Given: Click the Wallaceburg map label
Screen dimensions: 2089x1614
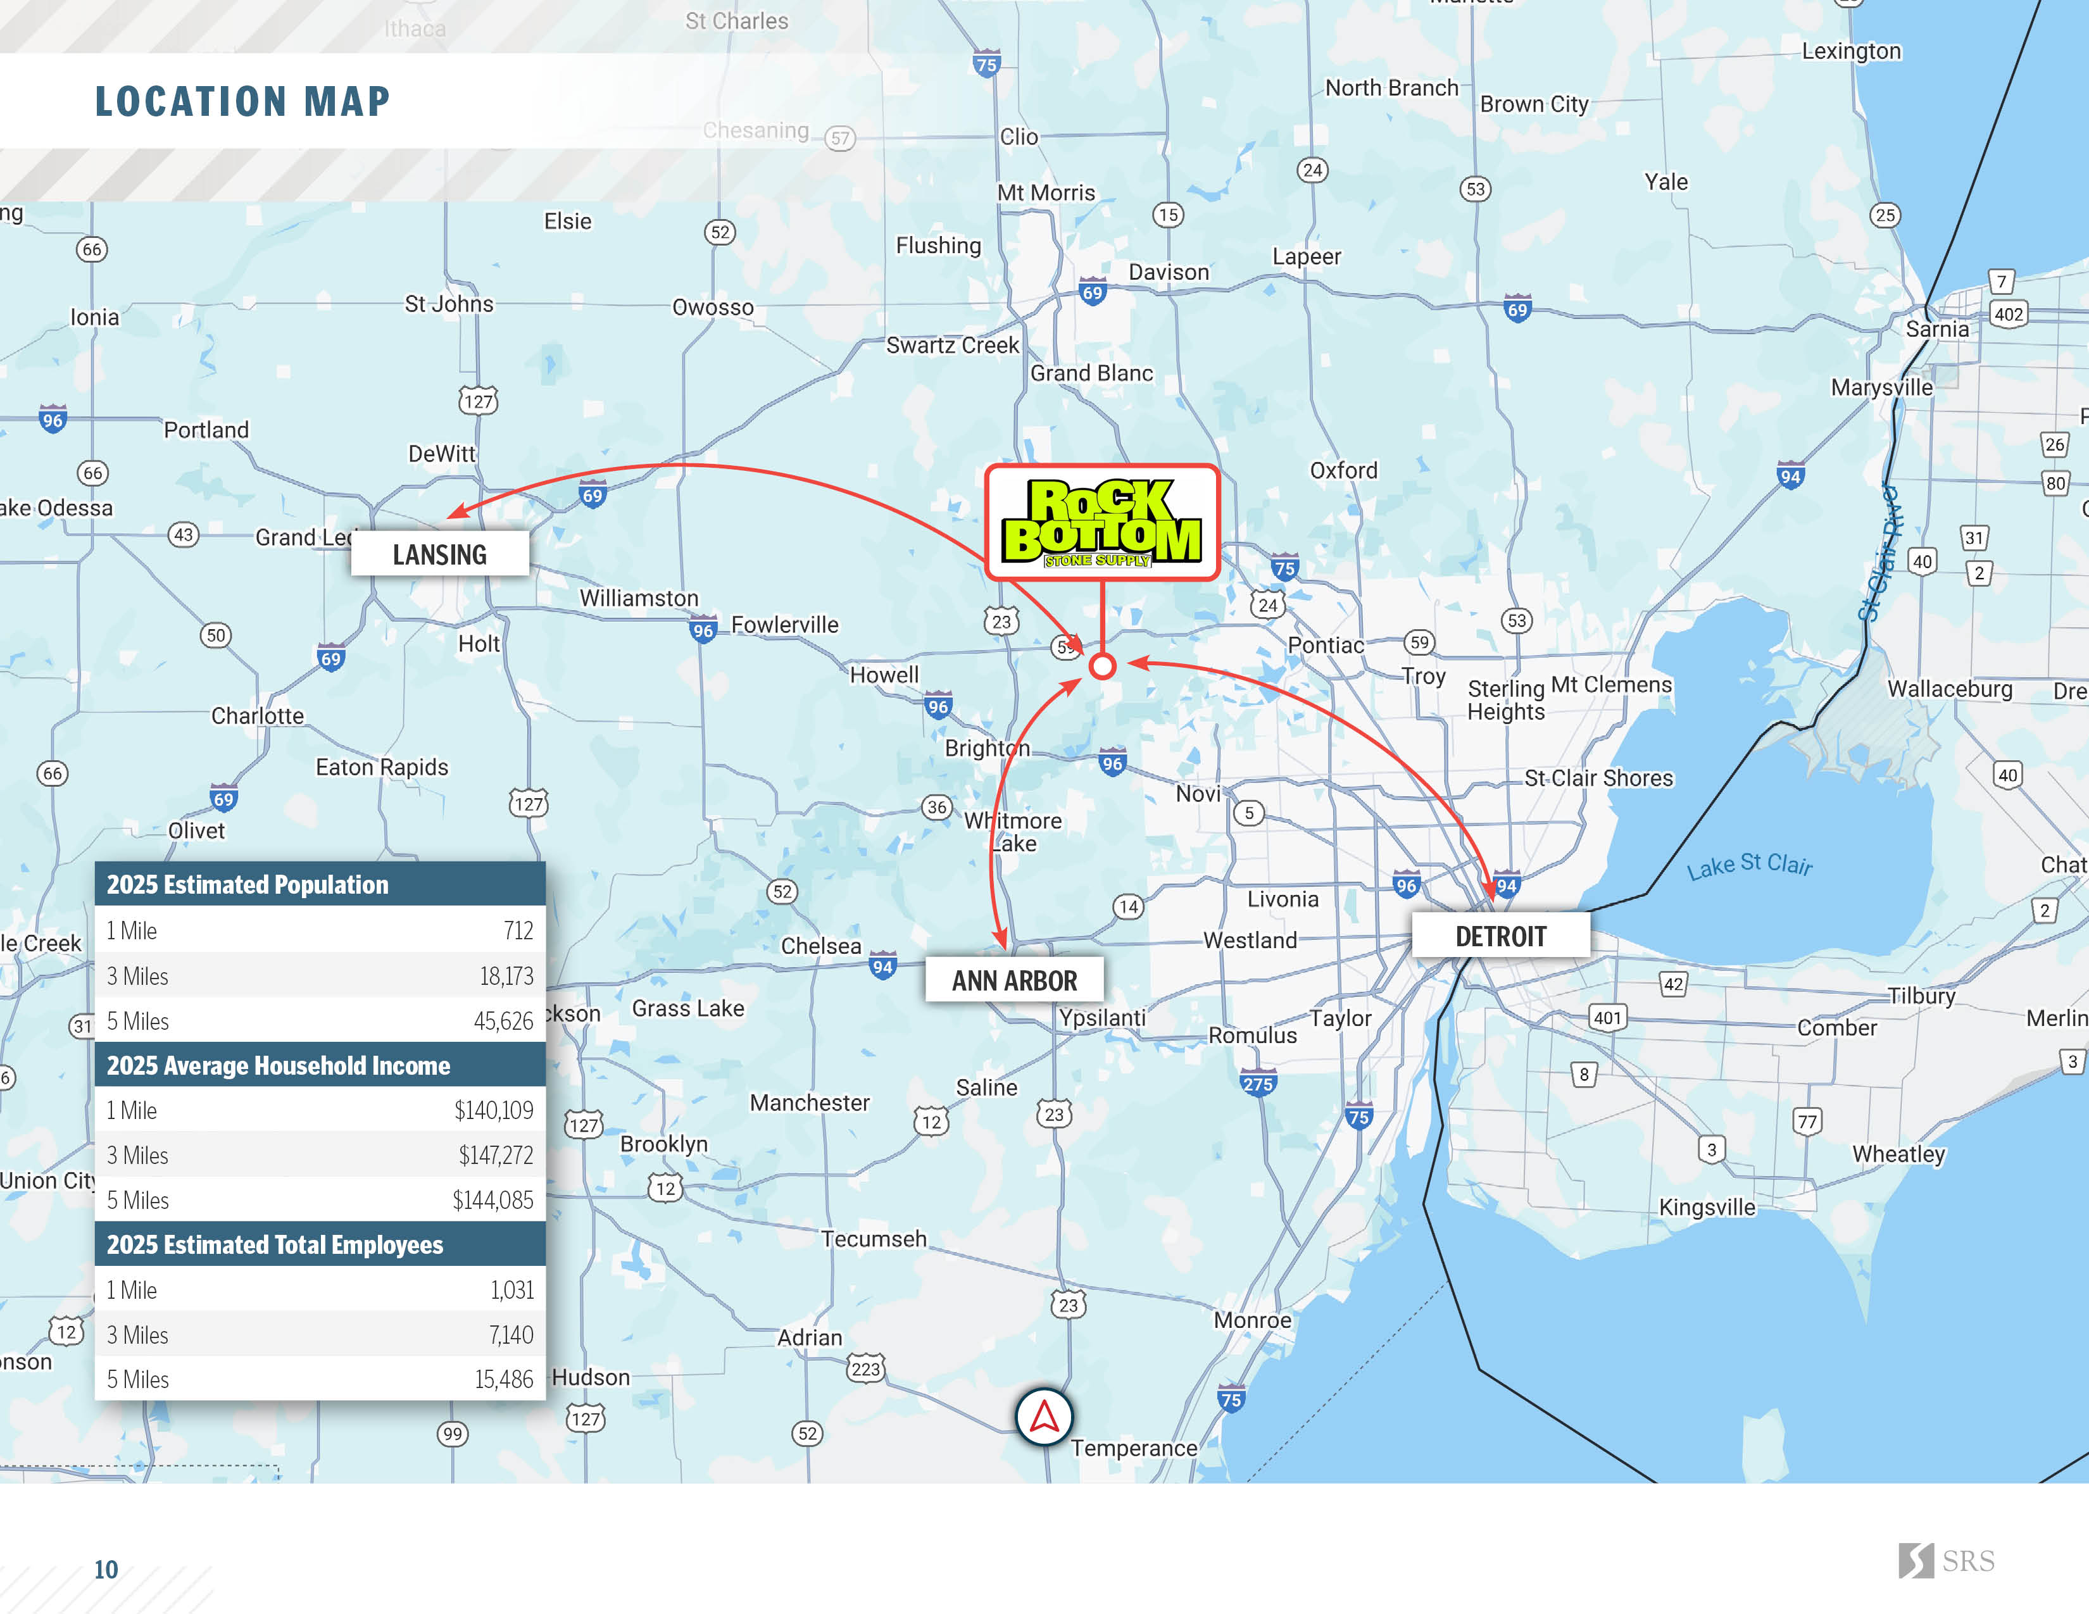Looking at the screenshot, I should 1949,689.
